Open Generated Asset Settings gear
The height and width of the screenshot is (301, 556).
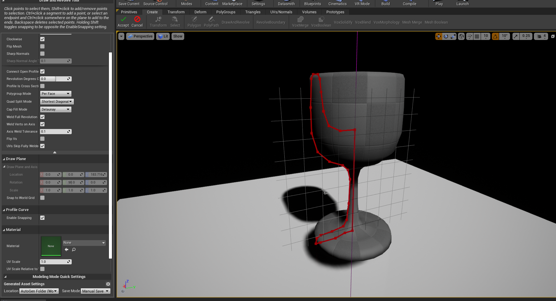click(108, 284)
